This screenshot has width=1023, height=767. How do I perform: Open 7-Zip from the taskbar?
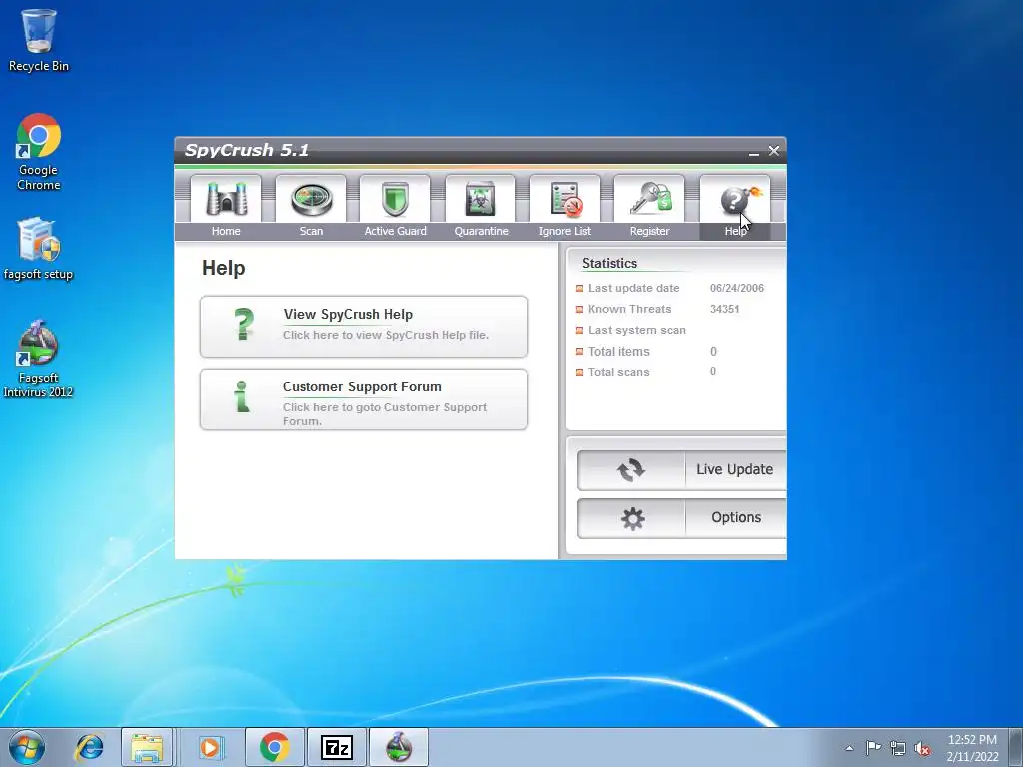pyautogui.click(x=337, y=747)
